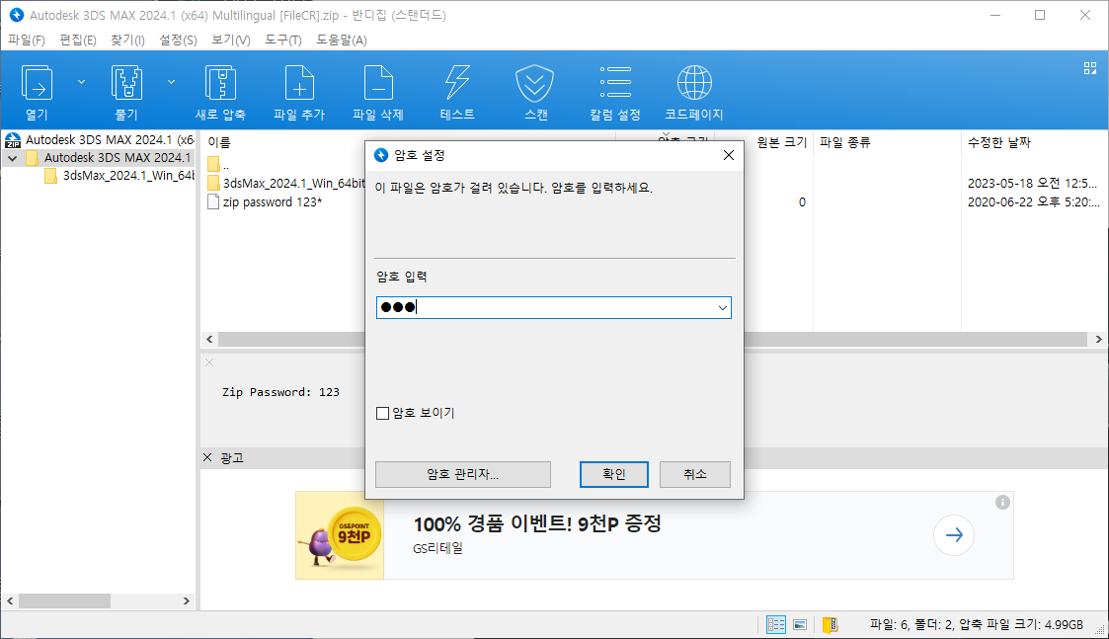Image resolution: width=1109 pixels, height=639 pixels.
Task: Open the 찾기(I) menu
Action: [x=127, y=40]
